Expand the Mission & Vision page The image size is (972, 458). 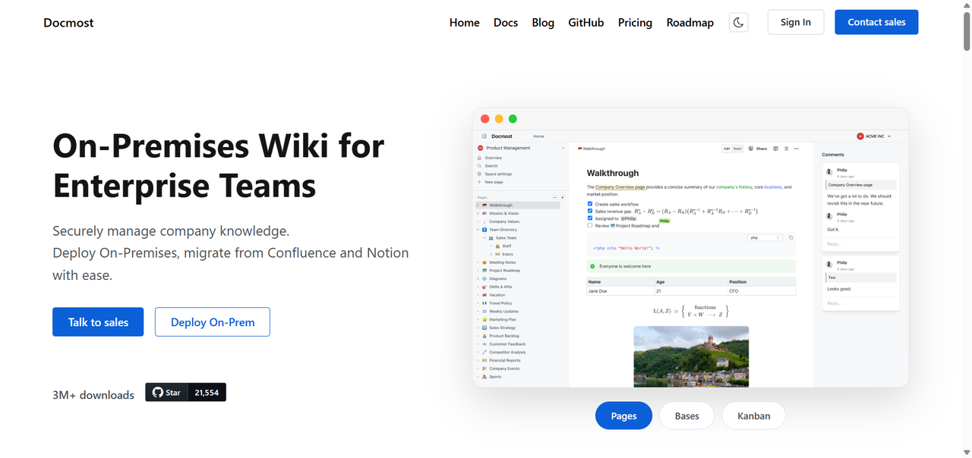click(478, 213)
